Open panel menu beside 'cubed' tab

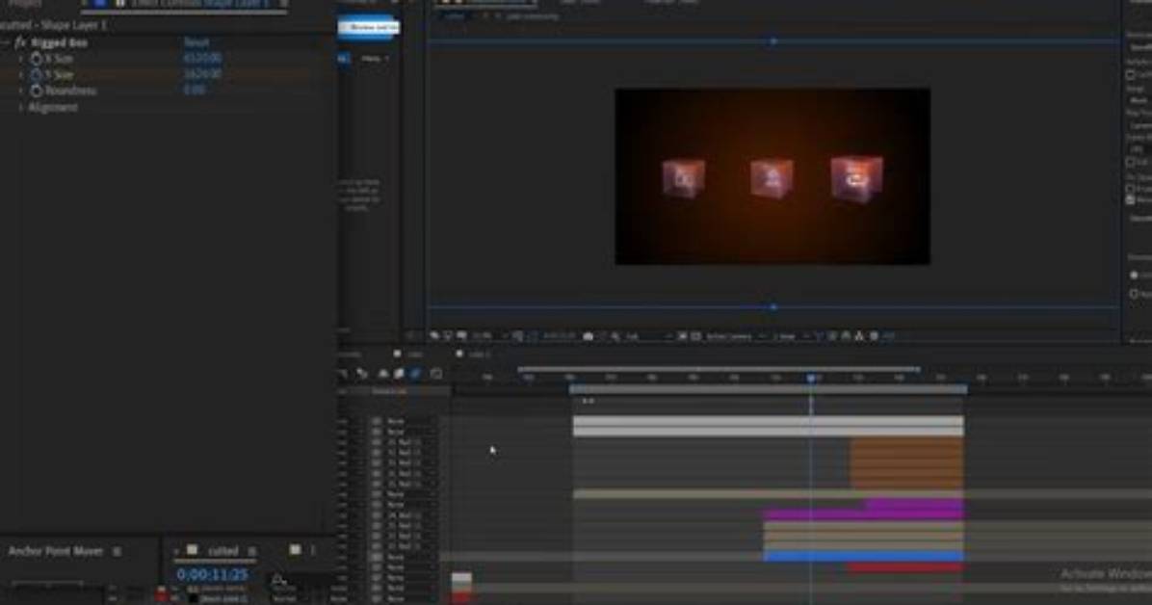[252, 551]
